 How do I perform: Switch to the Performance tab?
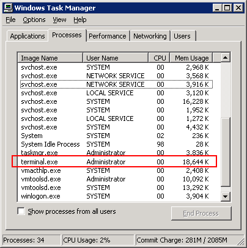tap(108, 36)
